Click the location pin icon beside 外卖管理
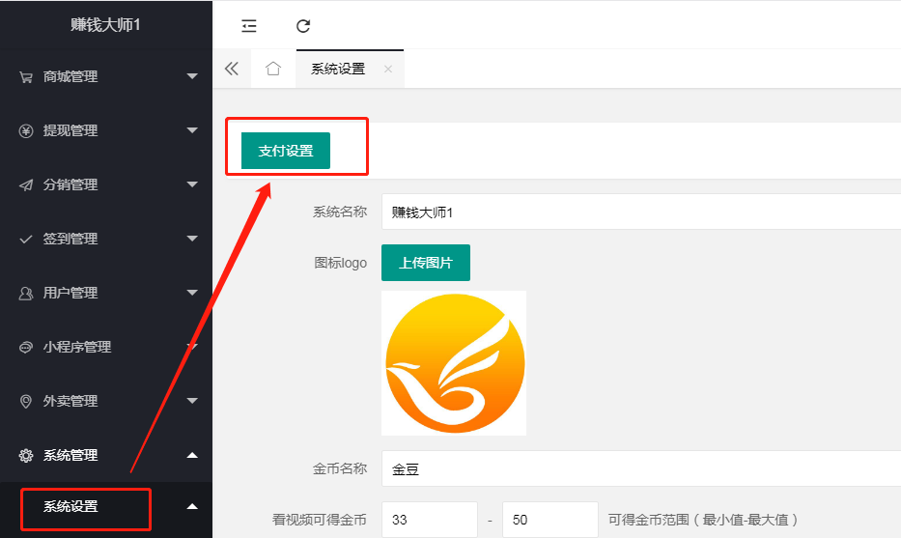Image resolution: width=901 pixels, height=538 pixels. coord(26,401)
